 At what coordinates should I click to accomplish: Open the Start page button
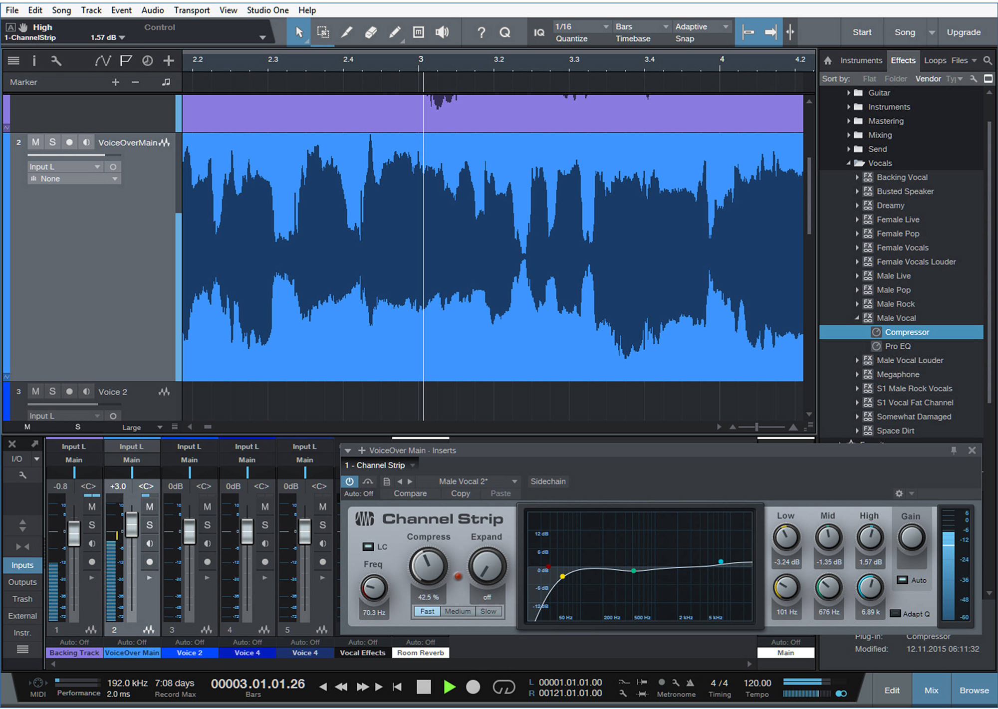pos(862,32)
